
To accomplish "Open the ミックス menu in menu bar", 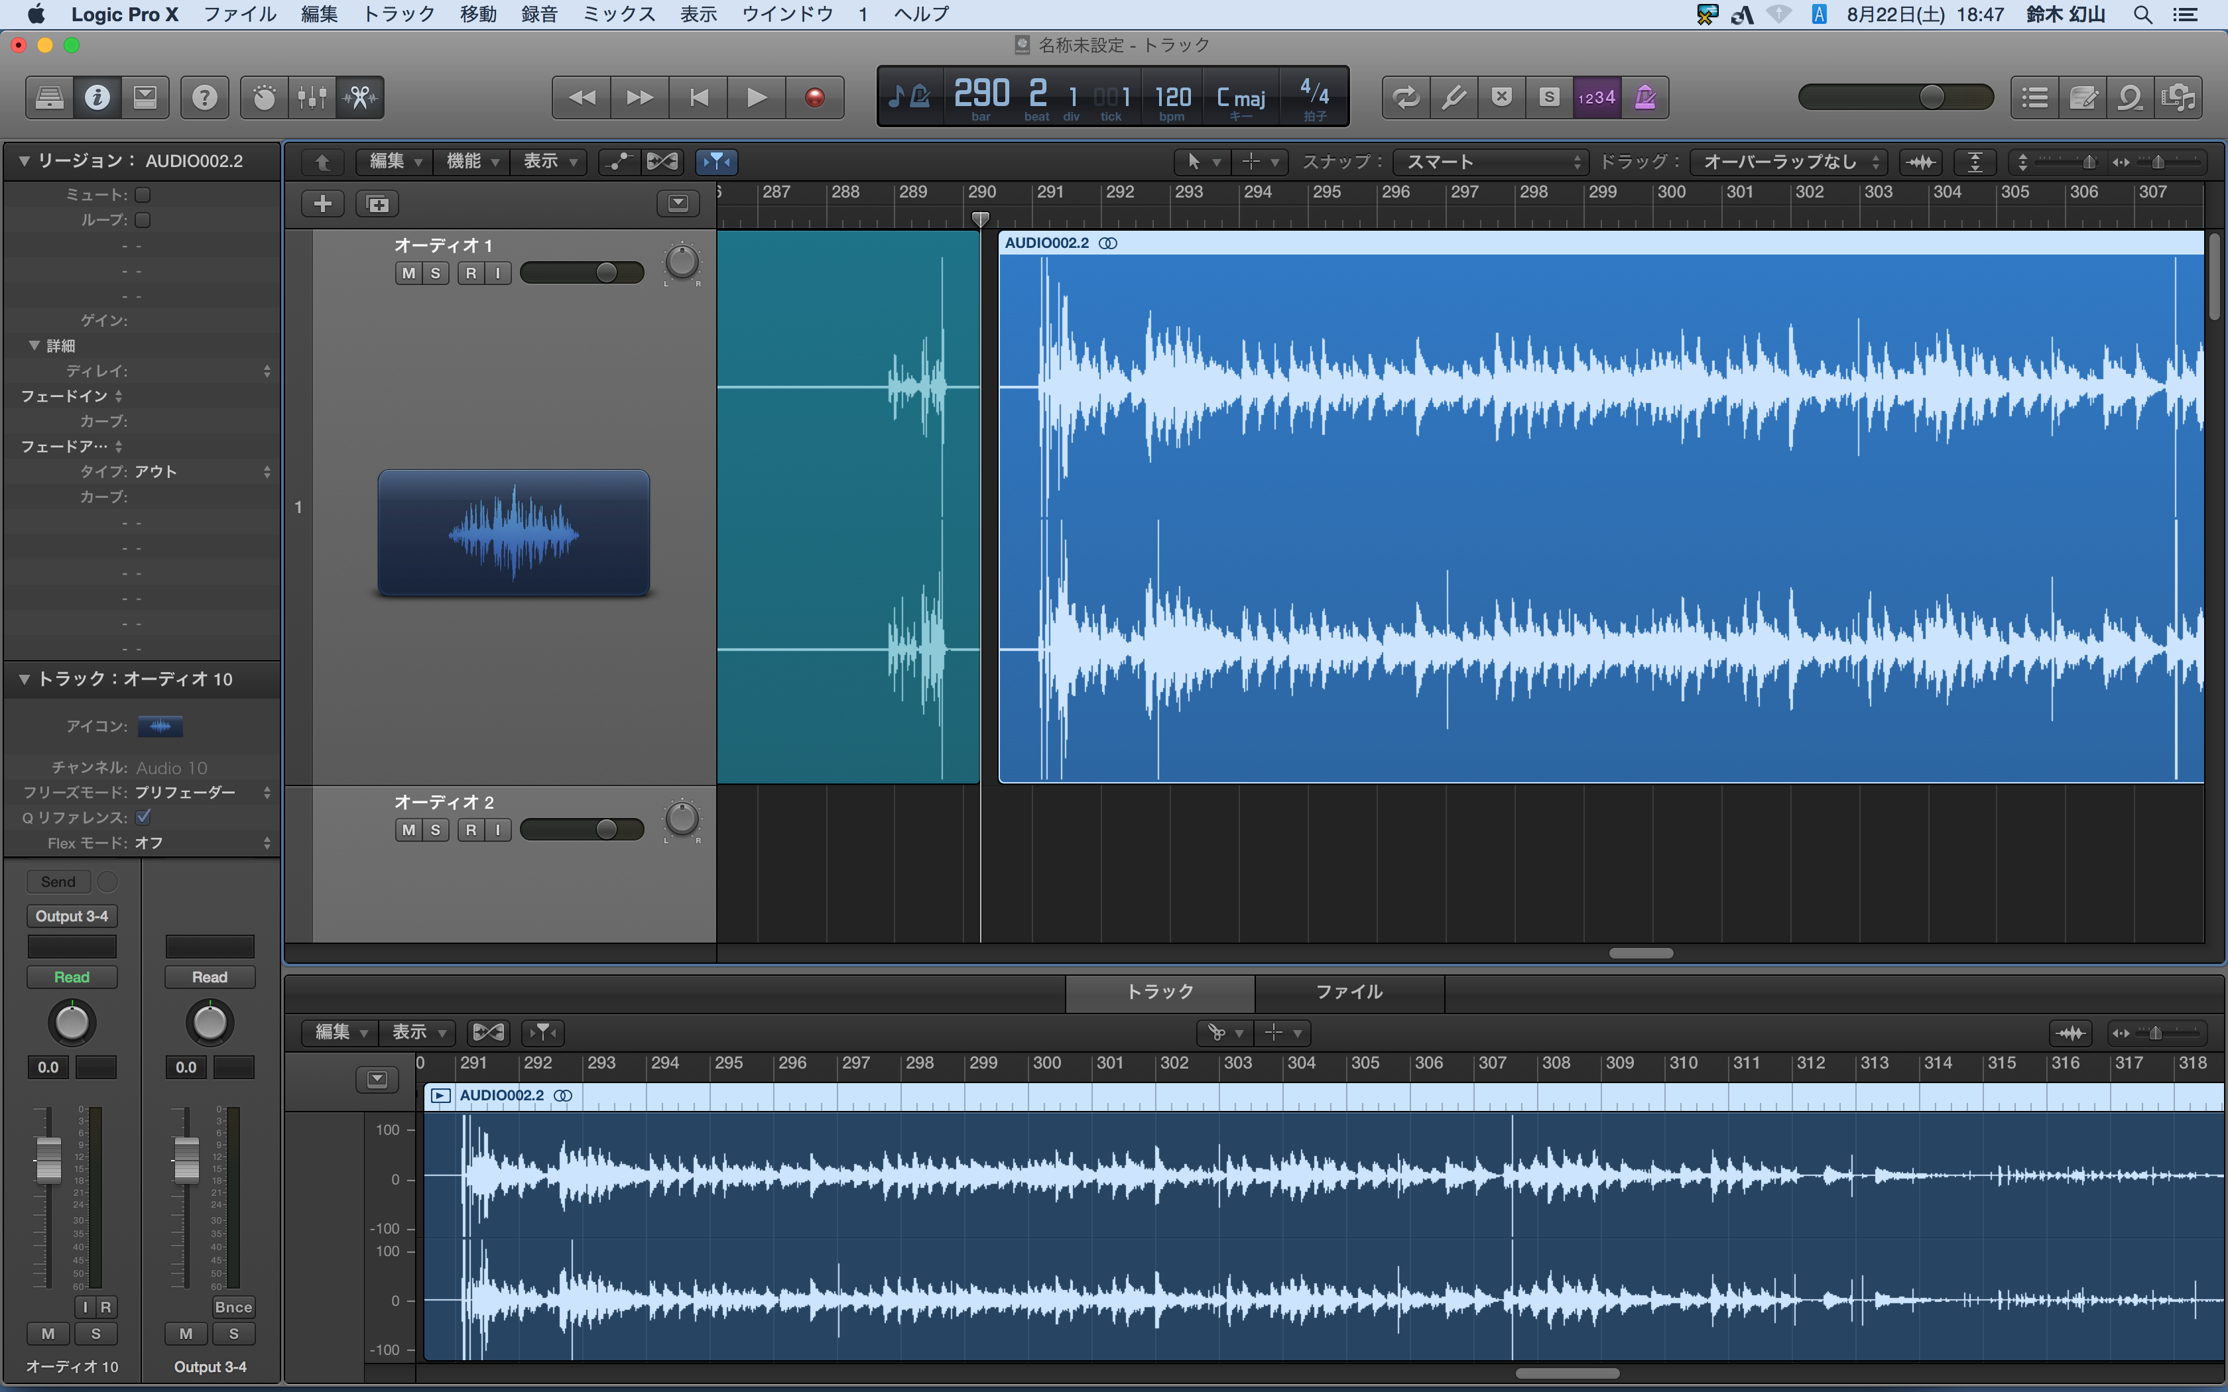I will click(x=619, y=14).
